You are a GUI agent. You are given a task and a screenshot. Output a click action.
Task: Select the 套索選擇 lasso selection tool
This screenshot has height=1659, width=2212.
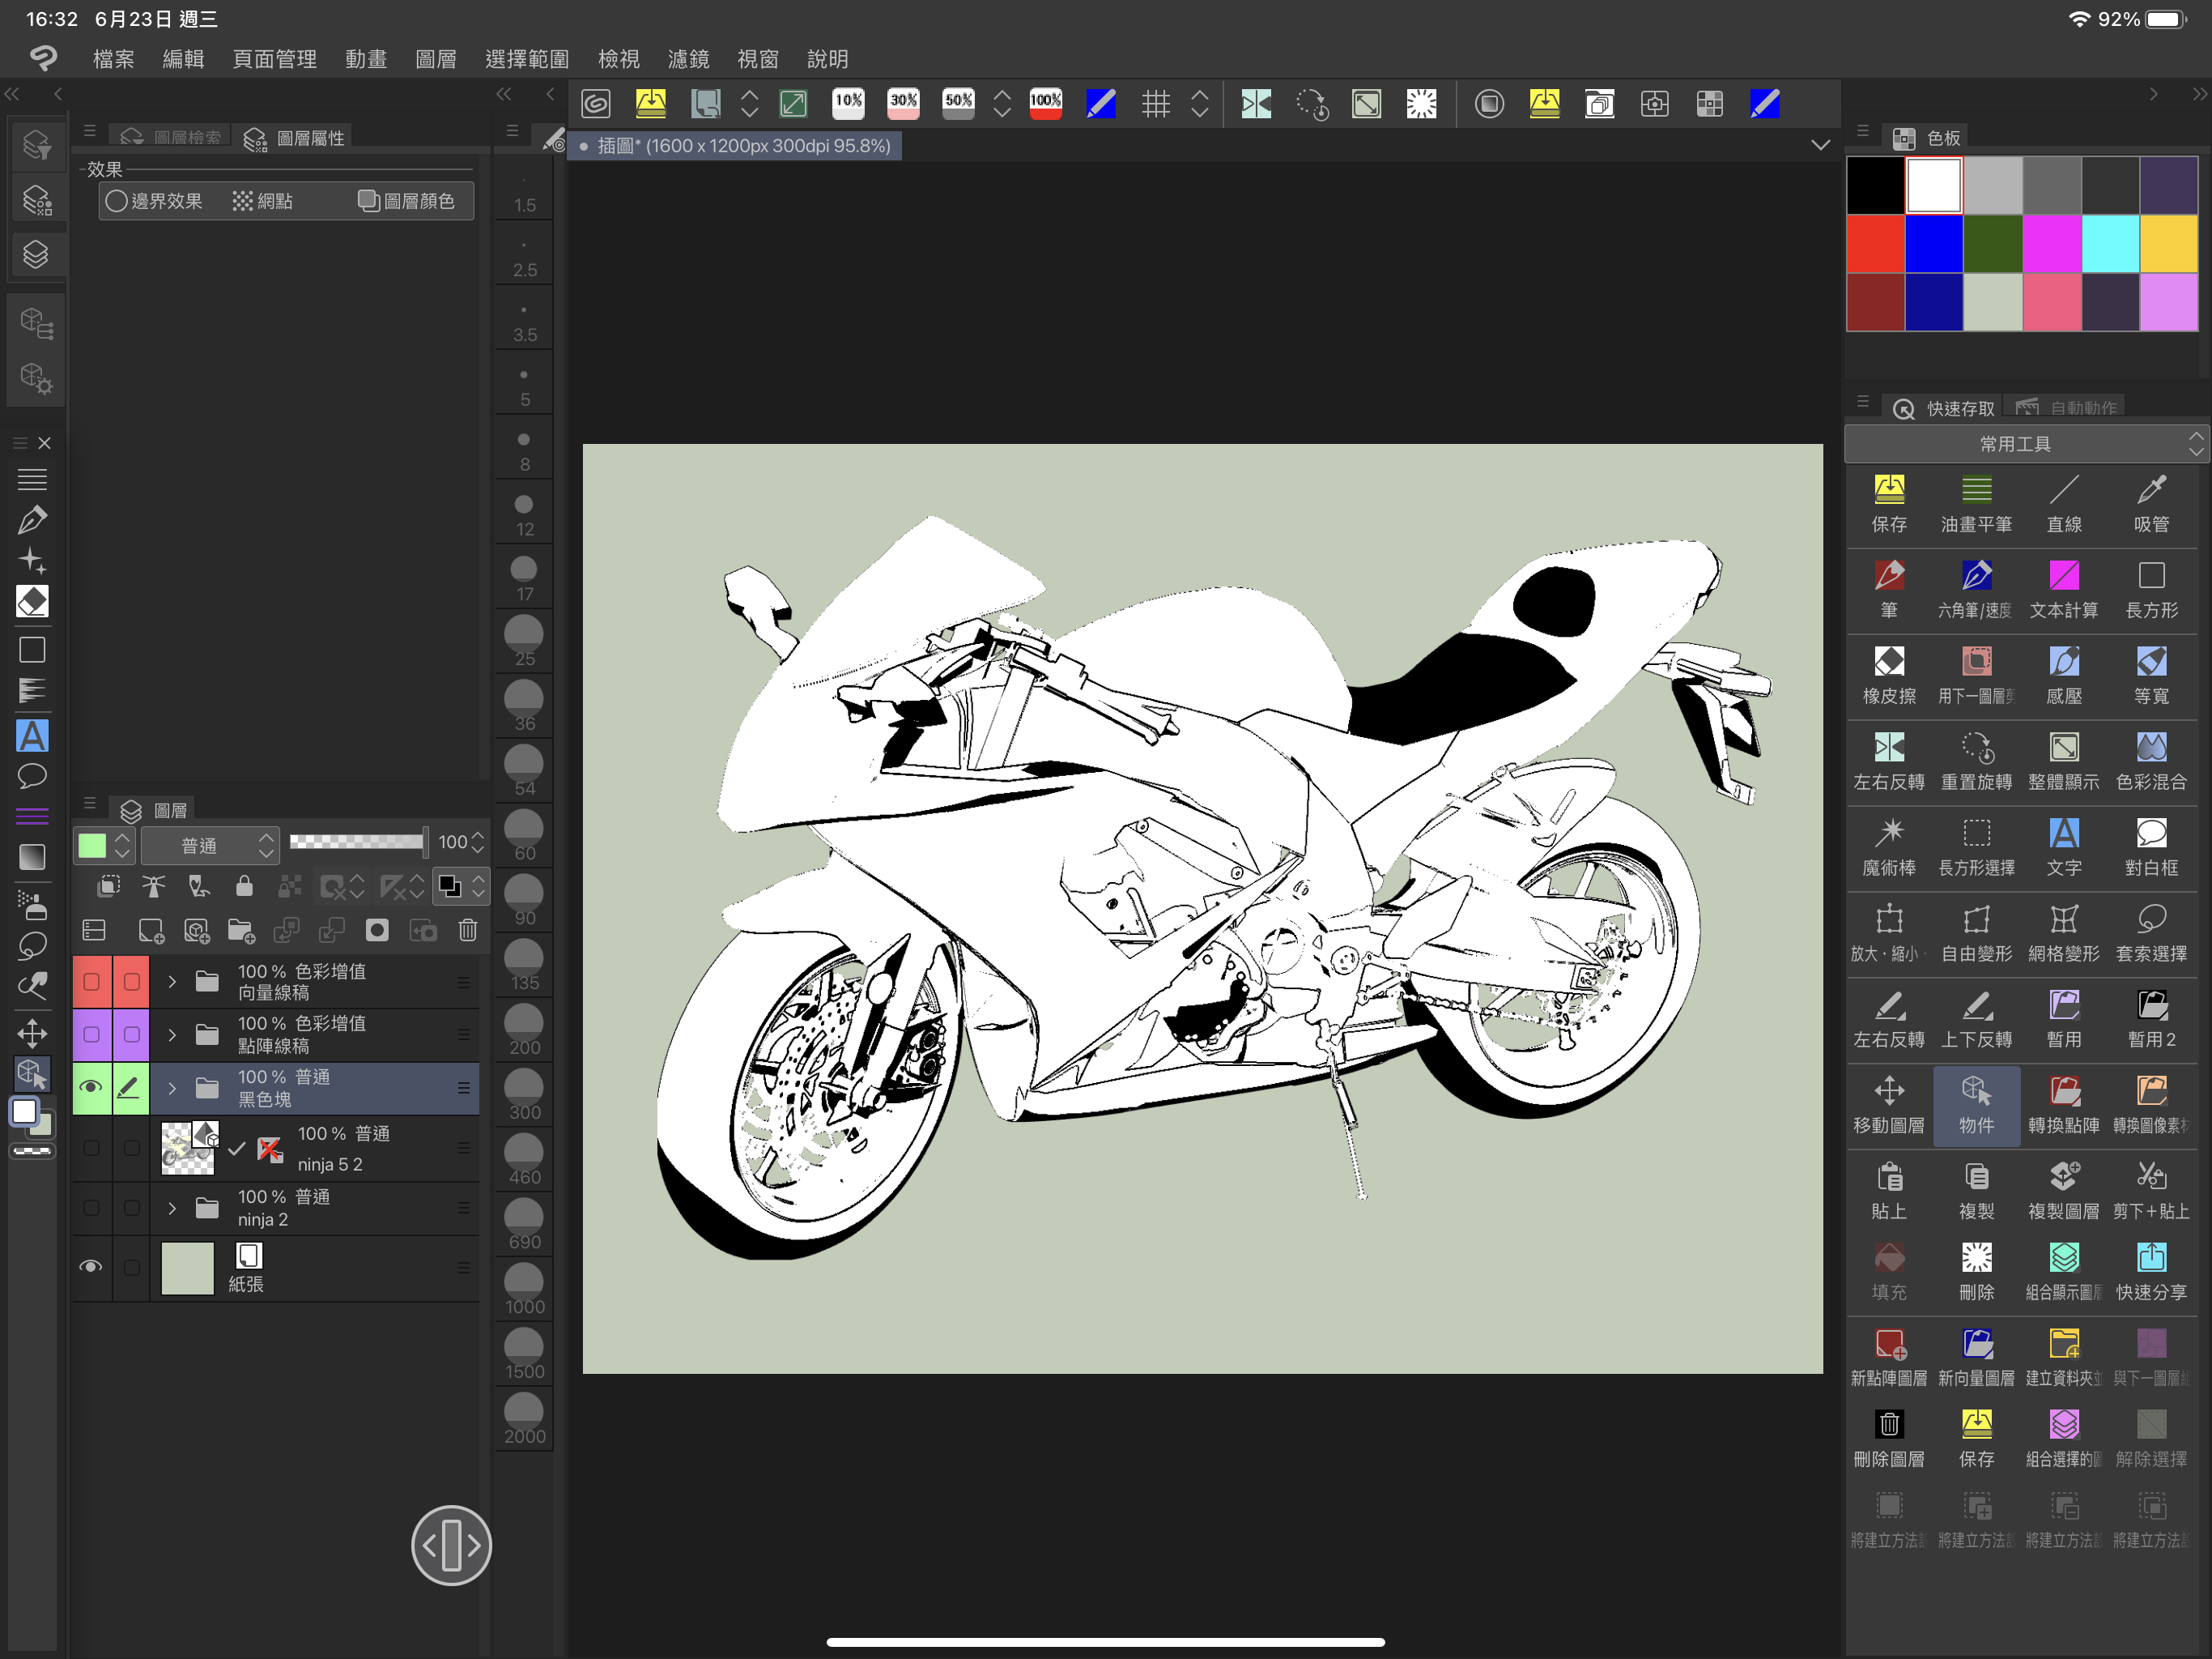[x=2151, y=933]
